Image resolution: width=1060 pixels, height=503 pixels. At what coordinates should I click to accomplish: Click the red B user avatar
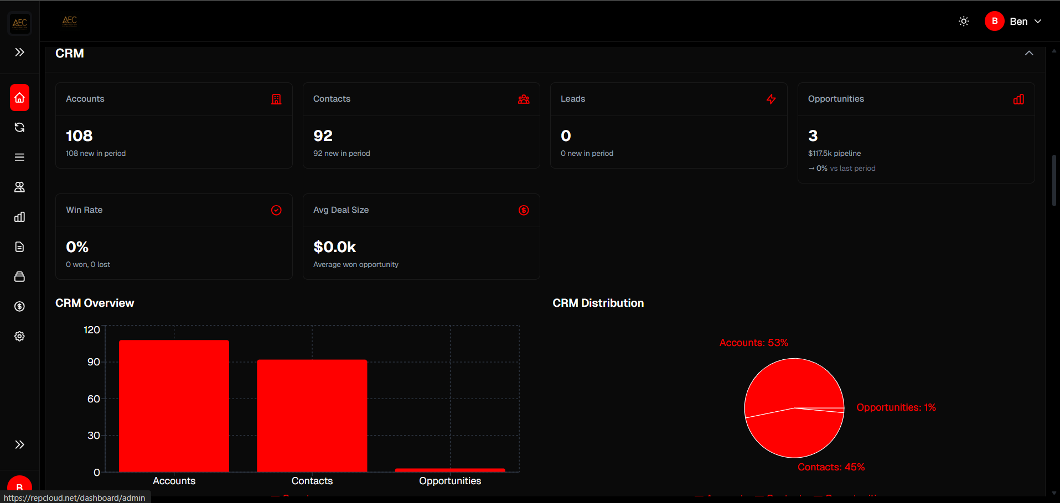coord(995,21)
